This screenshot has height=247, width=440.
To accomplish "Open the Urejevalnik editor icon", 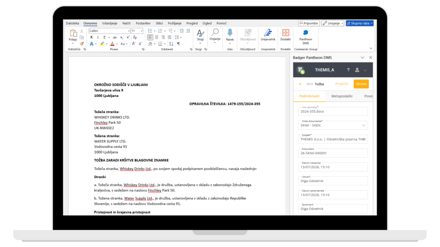I will pyautogui.click(x=268, y=33).
